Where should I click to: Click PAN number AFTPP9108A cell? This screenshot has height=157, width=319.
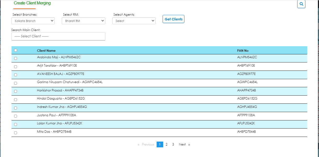coord(246,115)
